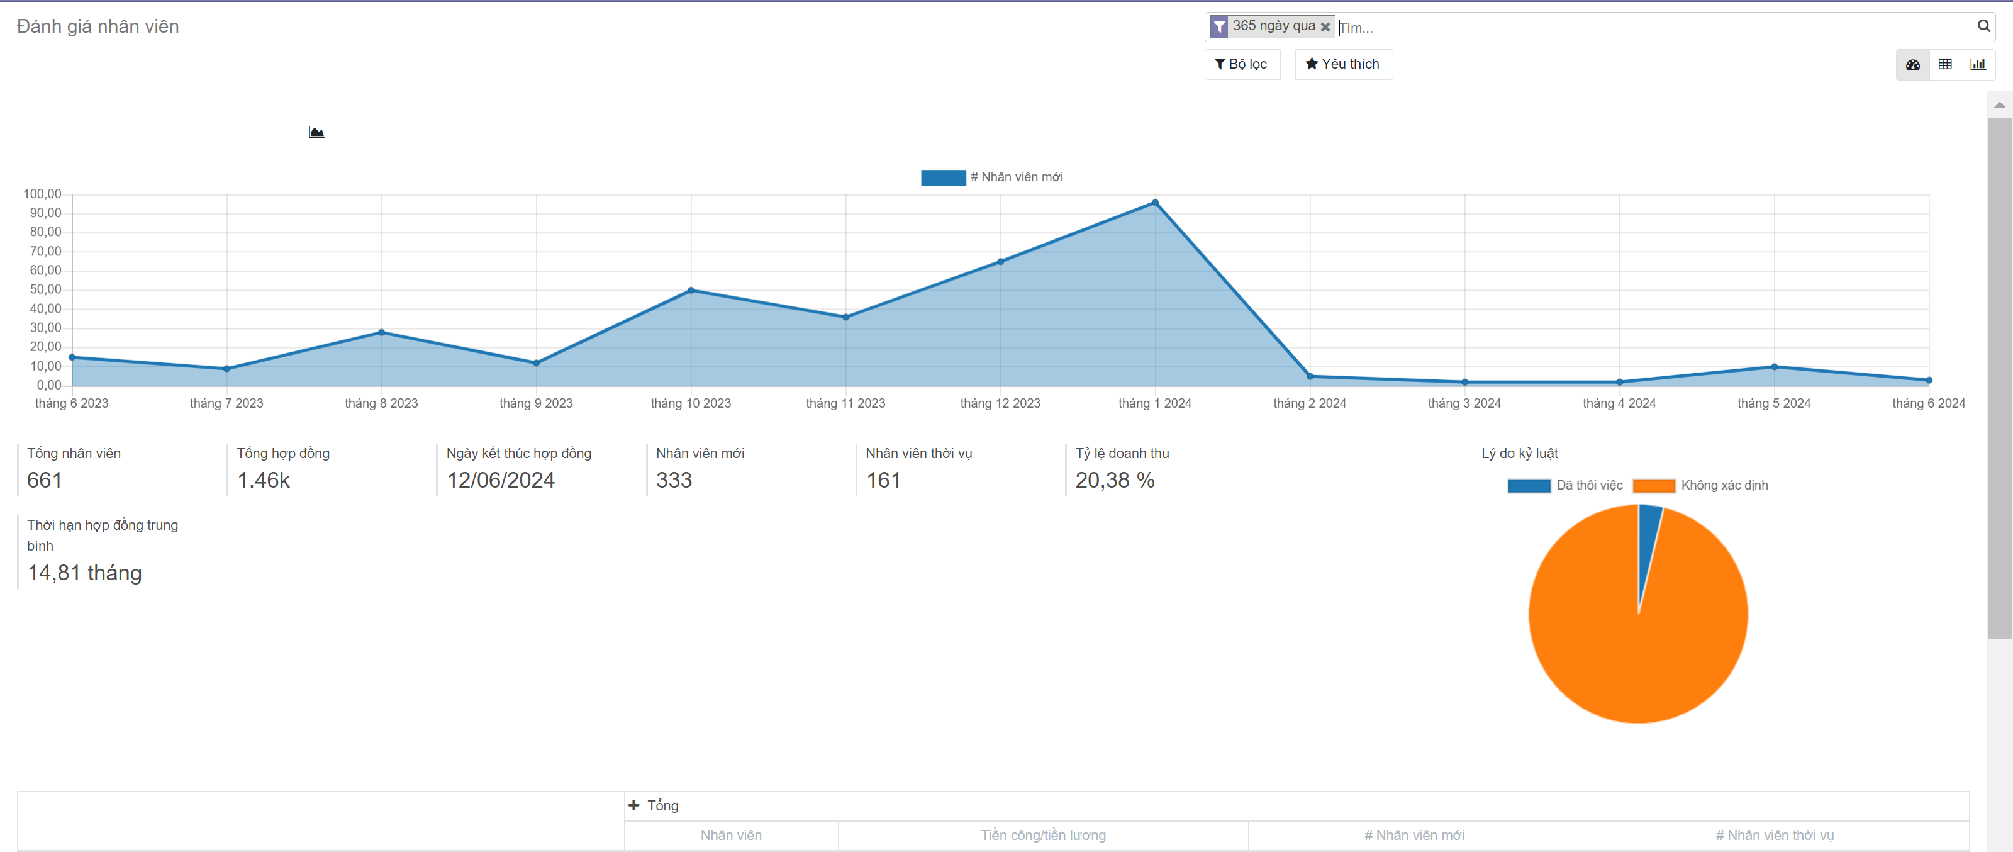Toggle the Đã thôi việc legend swatch
The height and width of the screenshot is (852, 2013).
pos(1529,486)
